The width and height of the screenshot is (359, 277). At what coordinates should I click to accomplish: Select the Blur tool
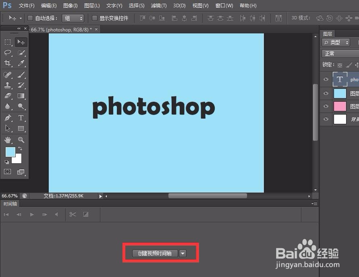(8, 106)
